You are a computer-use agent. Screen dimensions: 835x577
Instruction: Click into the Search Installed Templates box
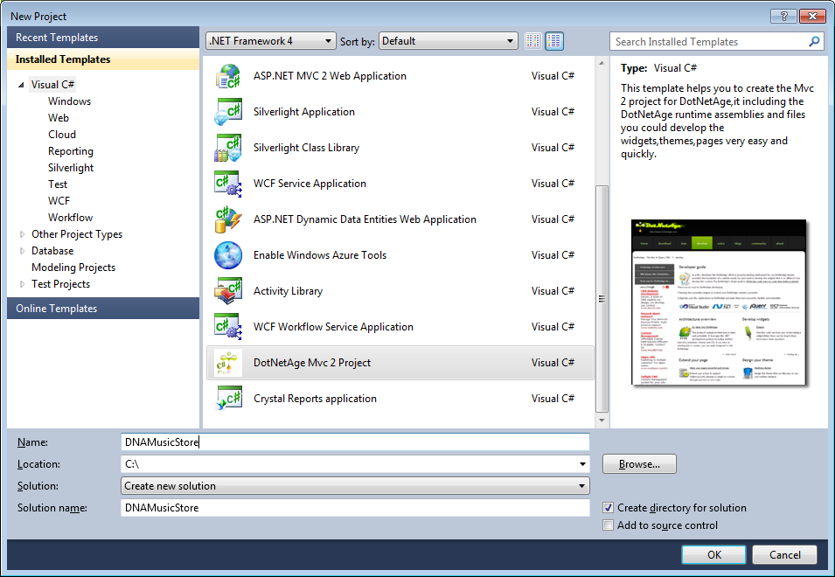pos(709,41)
